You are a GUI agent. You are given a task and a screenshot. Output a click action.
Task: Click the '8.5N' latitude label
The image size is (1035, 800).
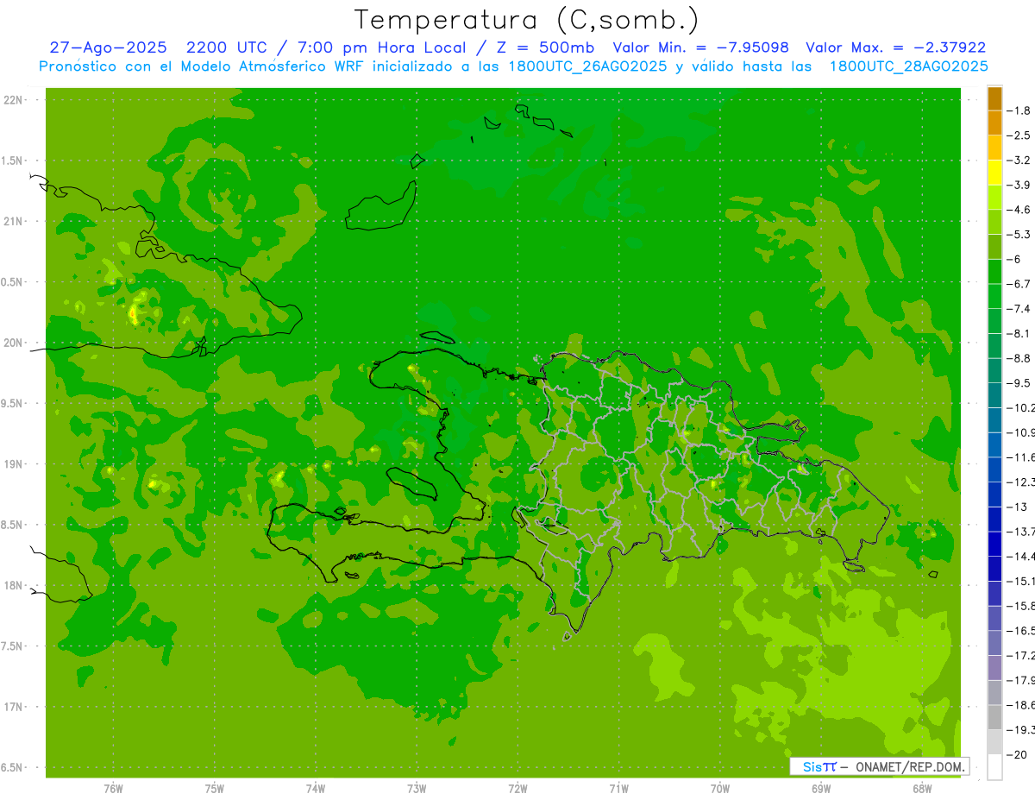pyautogui.click(x=13, y=525)
